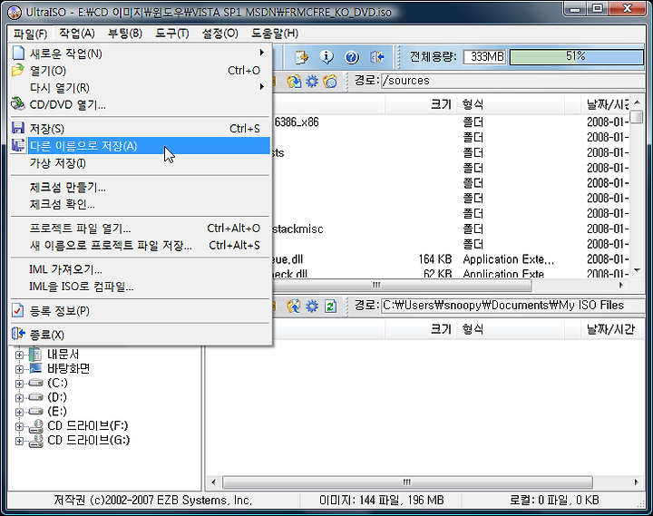653x516 pixels.
Task: Open the 파일(F) menu
Action: pos(30,34)
